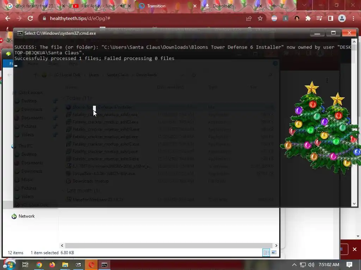Open Command Prompt taskbar button

[104, 265]
